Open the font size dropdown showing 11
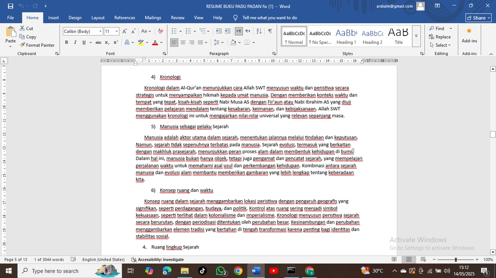This screenshot has width=496, height=278. (x=117, y=31)
